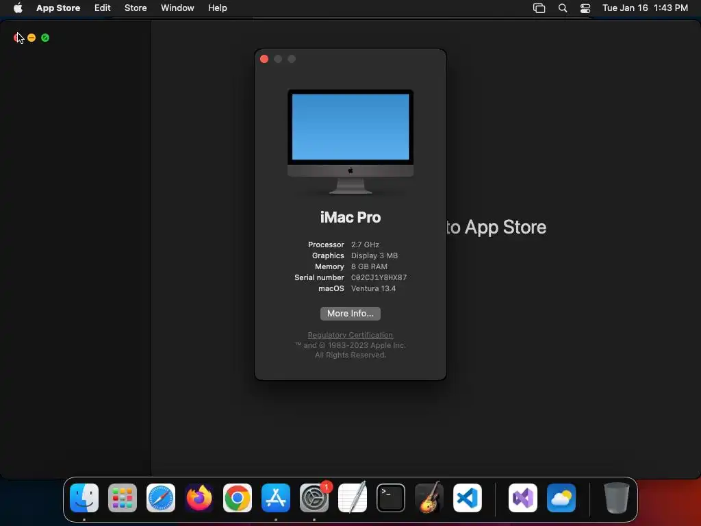Maximize the App Store window with green button
The image size is (701, 526).
tap(45, 38)
